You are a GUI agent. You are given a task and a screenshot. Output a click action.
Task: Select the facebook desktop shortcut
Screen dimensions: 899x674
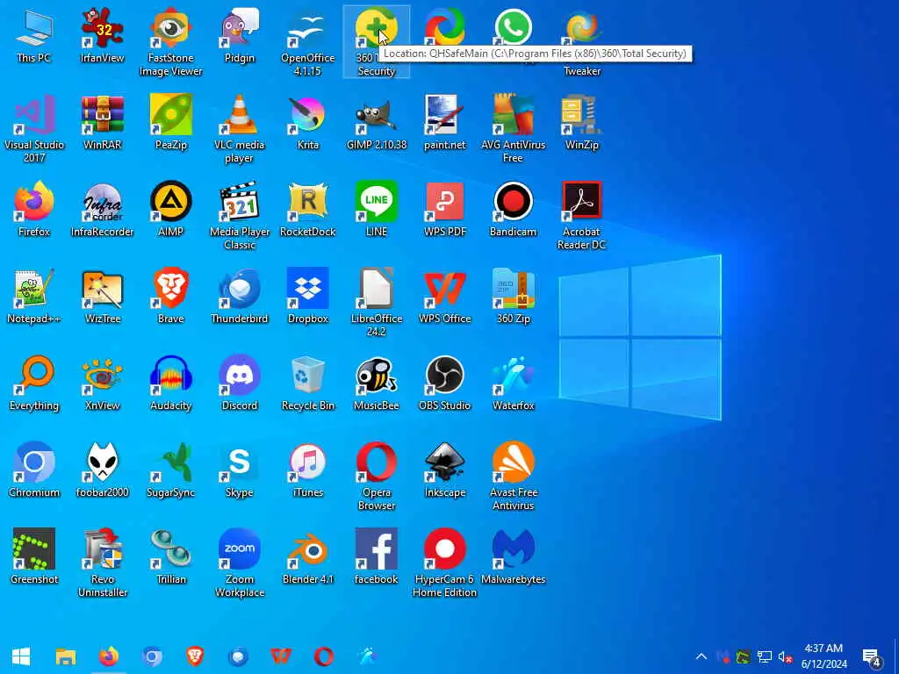(x=377, y=557)
